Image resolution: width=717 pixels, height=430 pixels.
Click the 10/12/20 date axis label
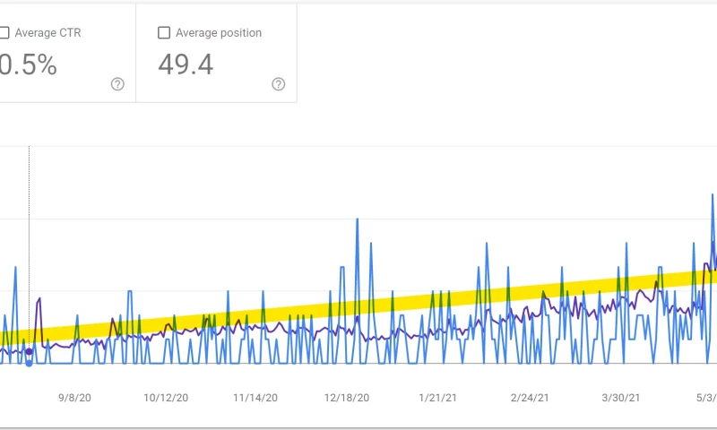(166, 397)
